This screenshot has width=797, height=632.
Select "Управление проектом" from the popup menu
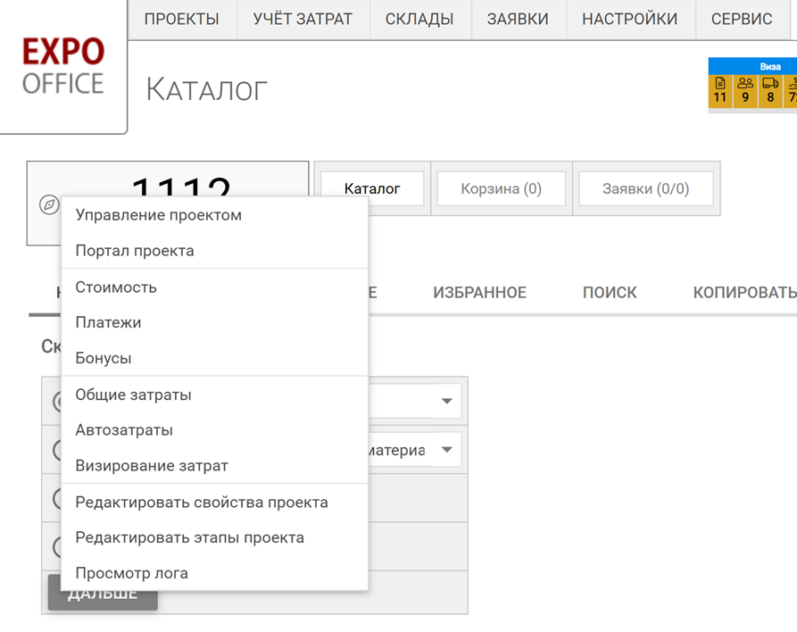point(159,215)
